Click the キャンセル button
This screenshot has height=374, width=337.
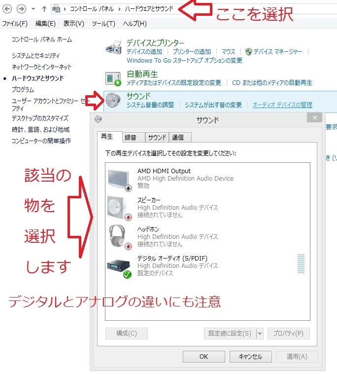[x=250, y=357]
